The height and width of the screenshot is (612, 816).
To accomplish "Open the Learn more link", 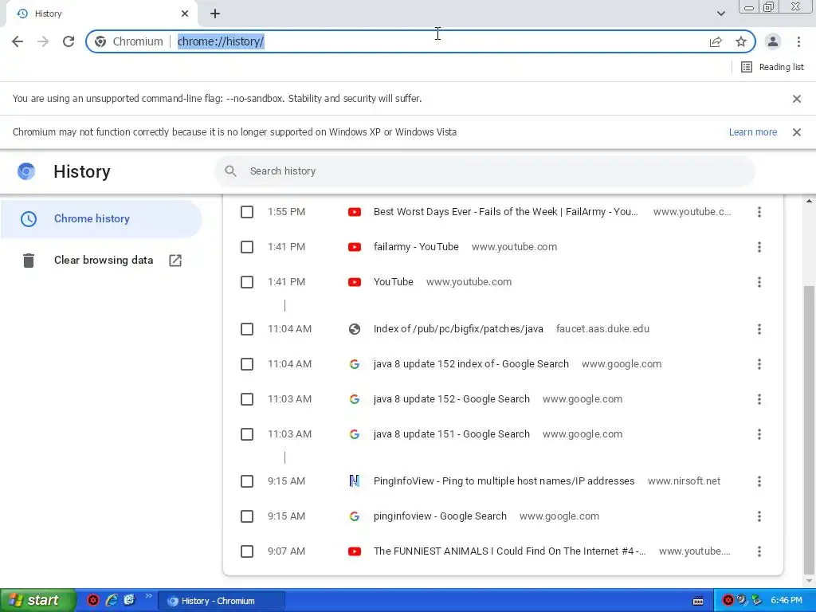I will 753,132.
